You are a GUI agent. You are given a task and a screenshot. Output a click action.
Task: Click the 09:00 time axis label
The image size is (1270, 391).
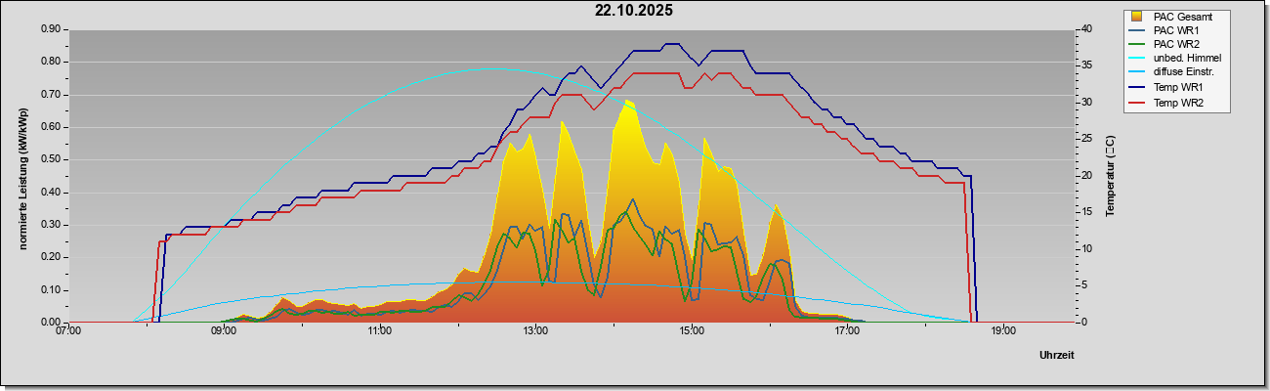coord(224,330)
